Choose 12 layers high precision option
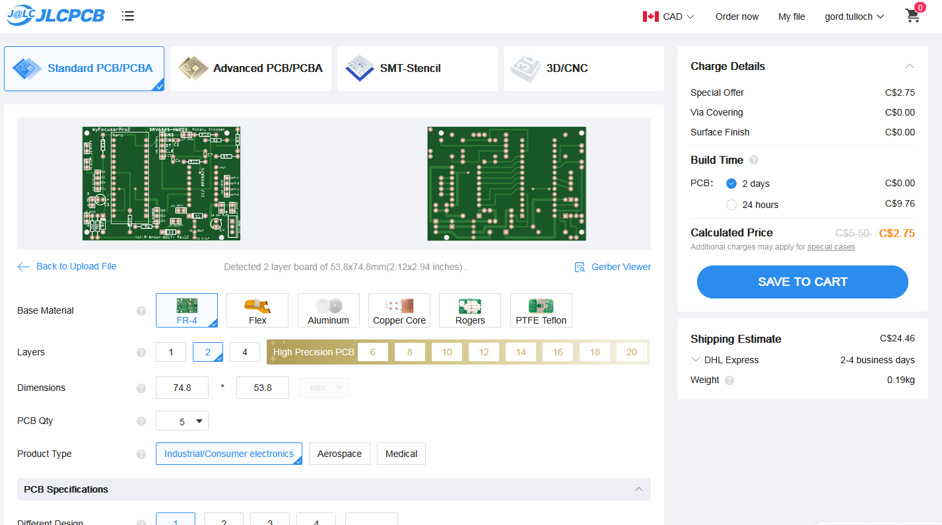The image size is (942, 525). pos(484,352)
